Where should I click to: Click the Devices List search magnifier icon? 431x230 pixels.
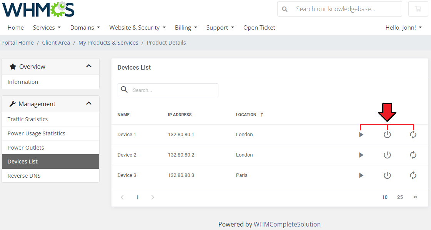click(124, 89)
